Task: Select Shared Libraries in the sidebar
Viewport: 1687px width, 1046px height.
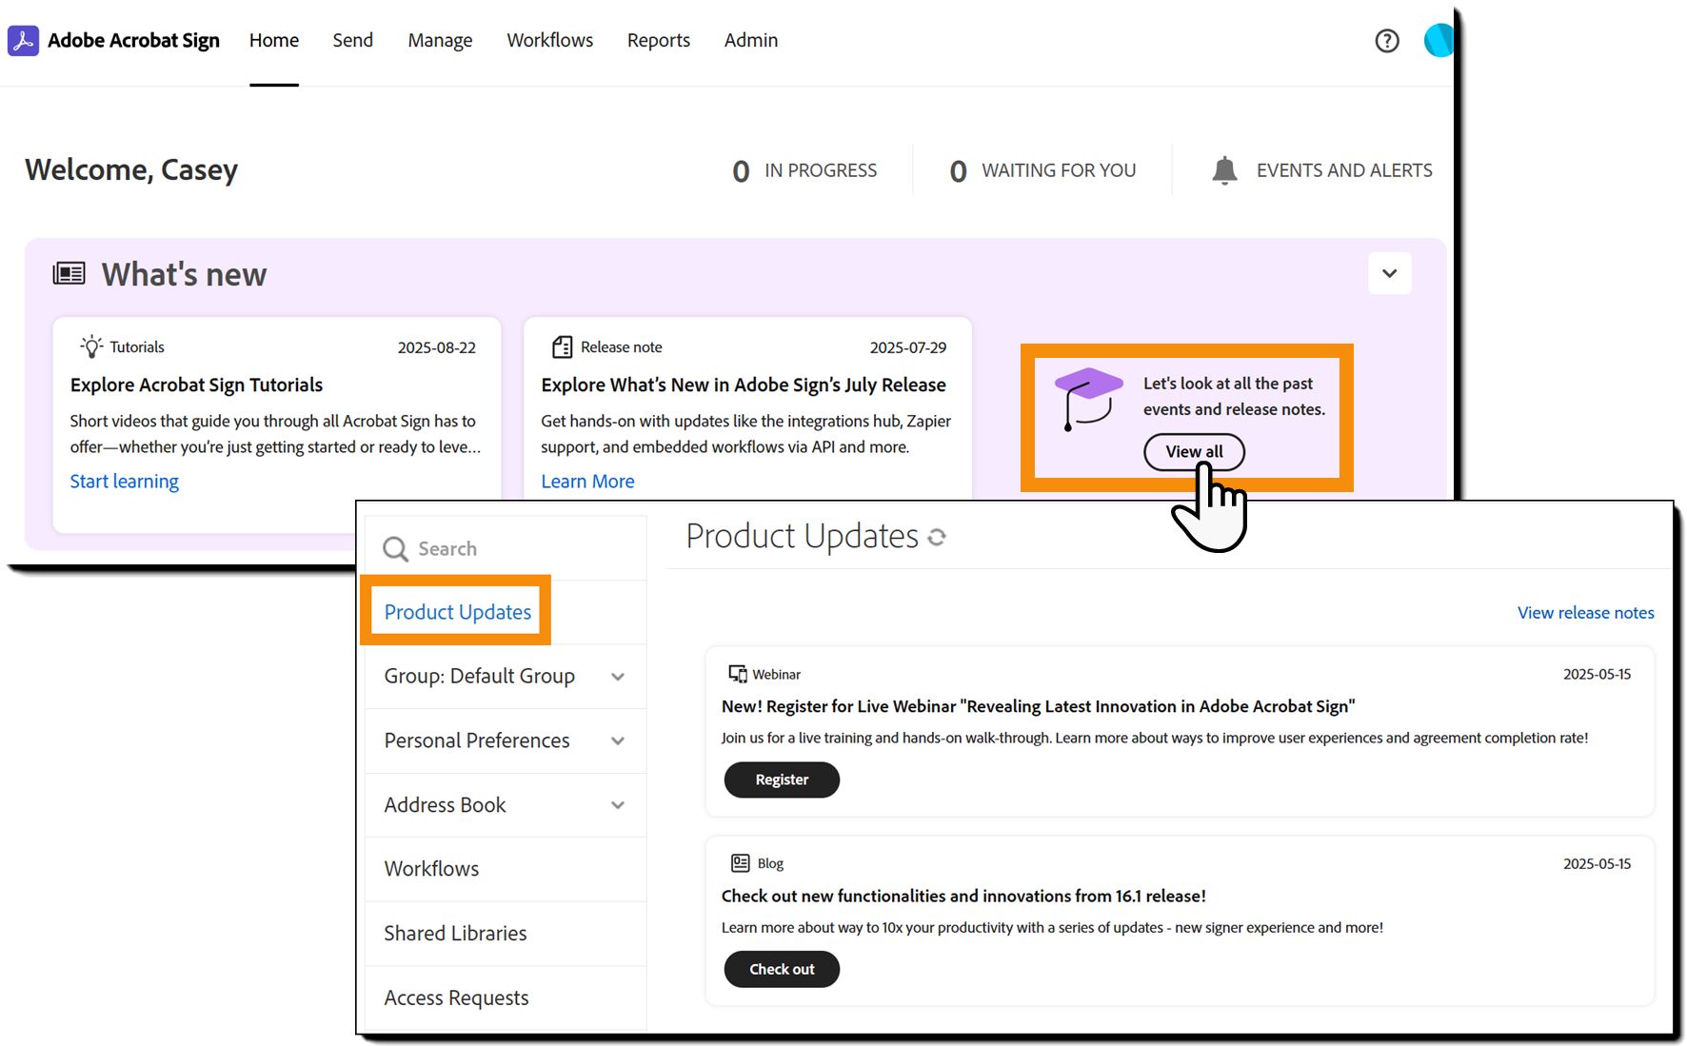Action: (x=455, y=934)
